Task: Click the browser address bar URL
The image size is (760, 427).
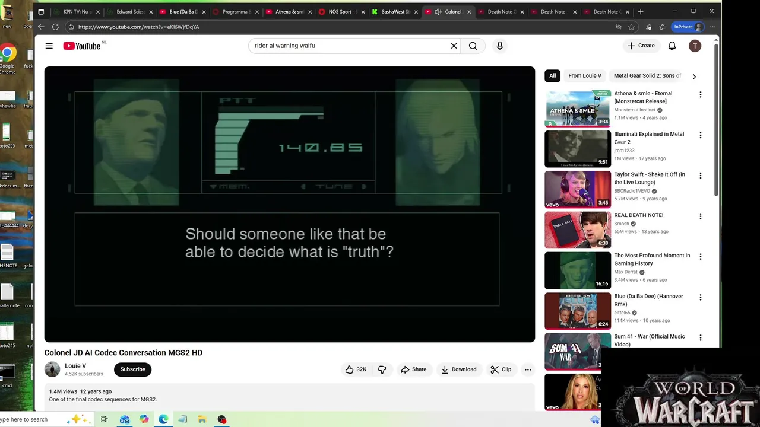Action: click(x=138, y=27)
